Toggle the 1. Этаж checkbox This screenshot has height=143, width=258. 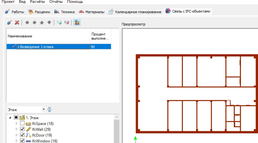pyautogui.click(x=16, y=118)
